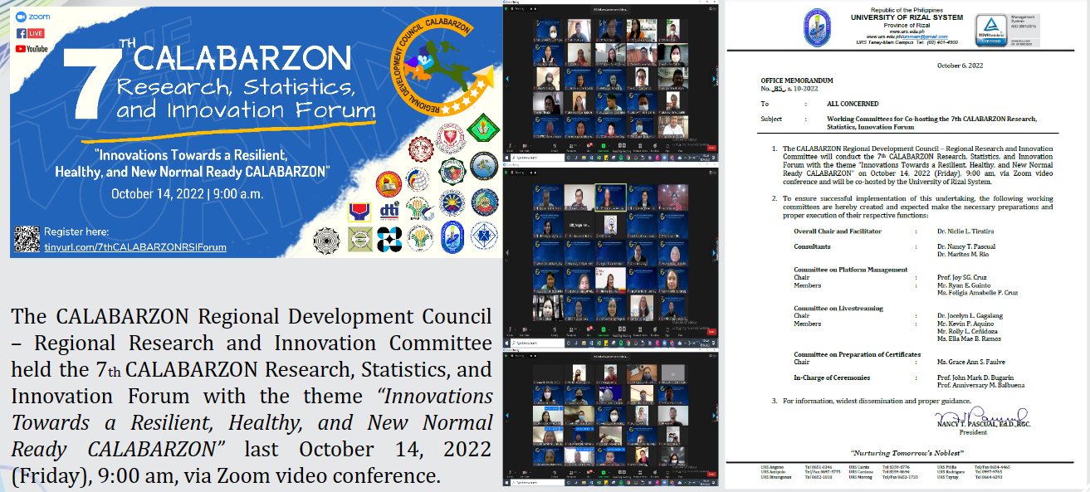Click the 7th CALABARZON forum title text
1090x492 pixels.
pos(241,83)
